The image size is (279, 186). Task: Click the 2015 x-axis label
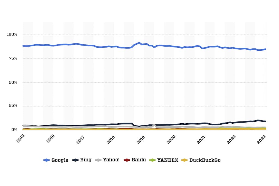click(x=20, y=138)
